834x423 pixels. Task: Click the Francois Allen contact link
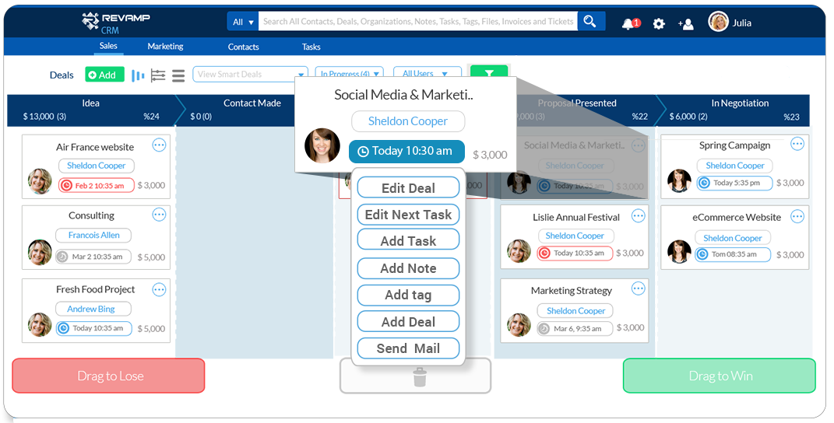tap(93, 235)
